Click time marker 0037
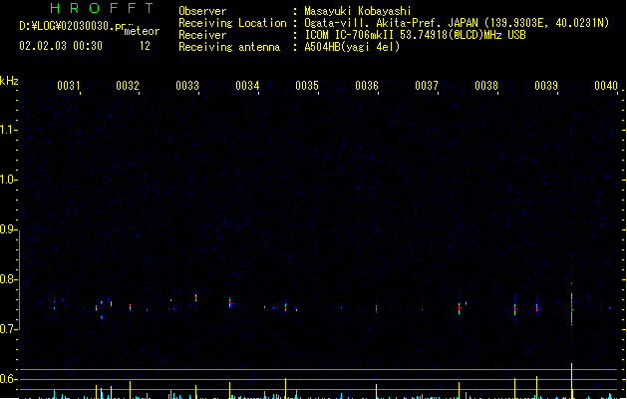The width and height of the screenshot is (627, 399). pyautogui.click(x=427, y=86)
